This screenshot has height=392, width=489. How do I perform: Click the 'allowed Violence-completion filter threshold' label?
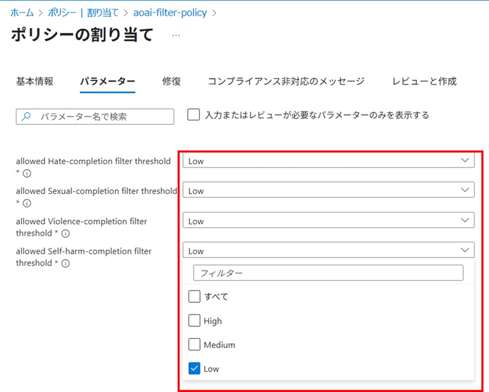(x=81, y=227)
